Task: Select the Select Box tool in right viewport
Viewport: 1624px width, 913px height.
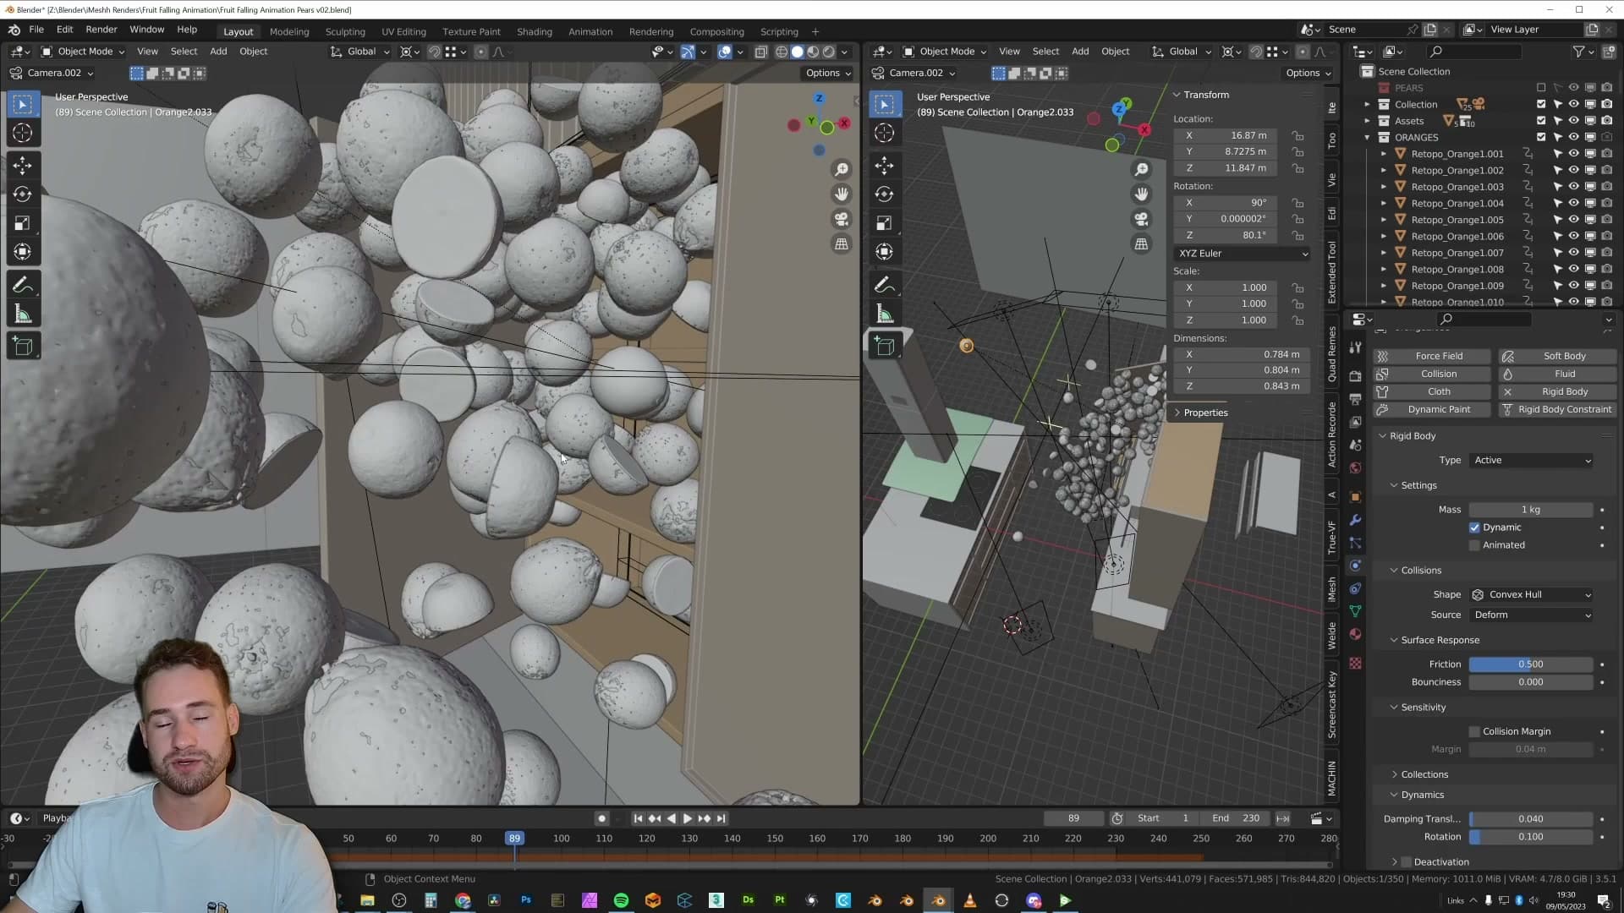Action: pos(885,105)
